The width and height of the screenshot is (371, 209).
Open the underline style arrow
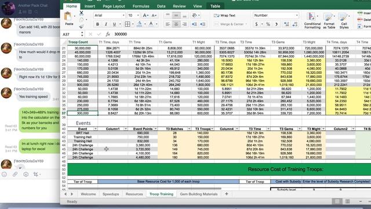tap(120, 24)
